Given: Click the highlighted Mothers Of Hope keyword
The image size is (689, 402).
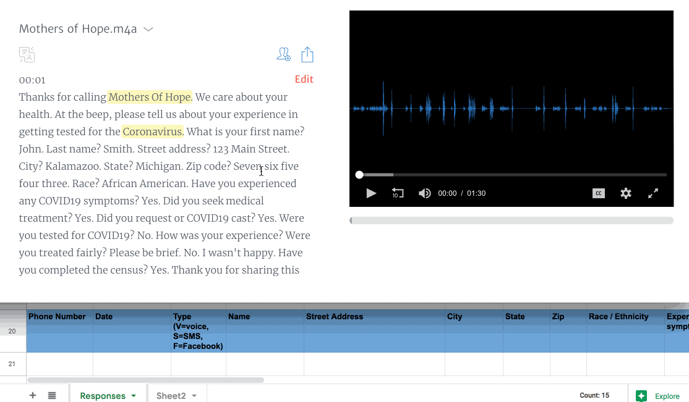Looking at the screenshot, I should point(150,97).
